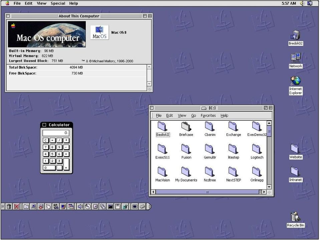Screen dimensions: 320x240
Task: Select the Onlinepp folder
Action: (257, 174)
